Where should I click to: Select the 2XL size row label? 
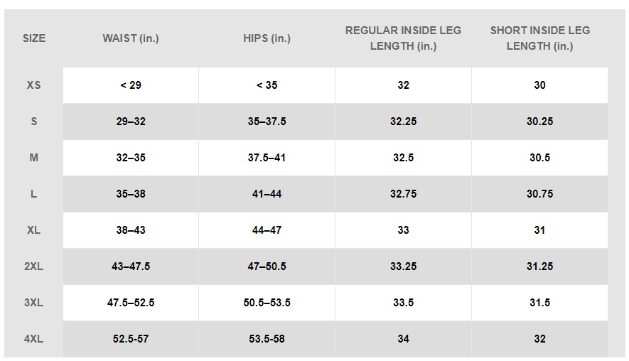(33, 266)
